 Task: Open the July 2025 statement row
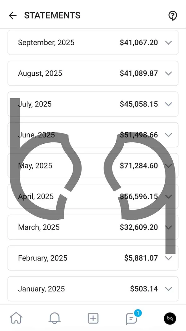(x=93, y=104)
